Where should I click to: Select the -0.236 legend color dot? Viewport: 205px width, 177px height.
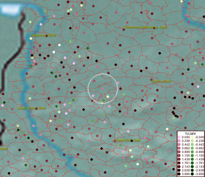192,141
